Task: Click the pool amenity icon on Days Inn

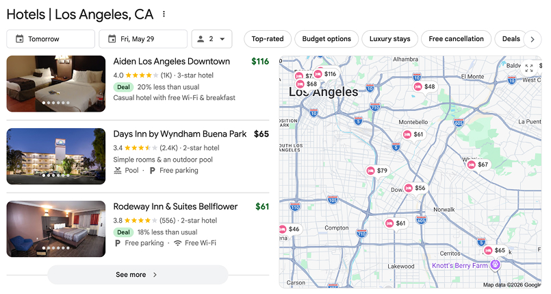Action: coord(118,171)
